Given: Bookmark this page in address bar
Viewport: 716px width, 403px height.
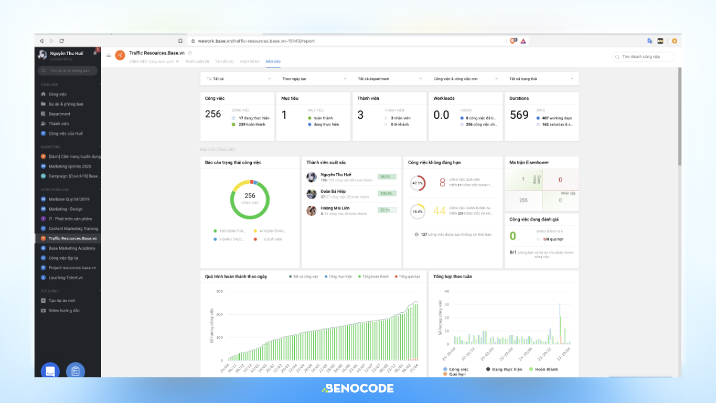Looking at the screenshot, I should tap(180, 41).
